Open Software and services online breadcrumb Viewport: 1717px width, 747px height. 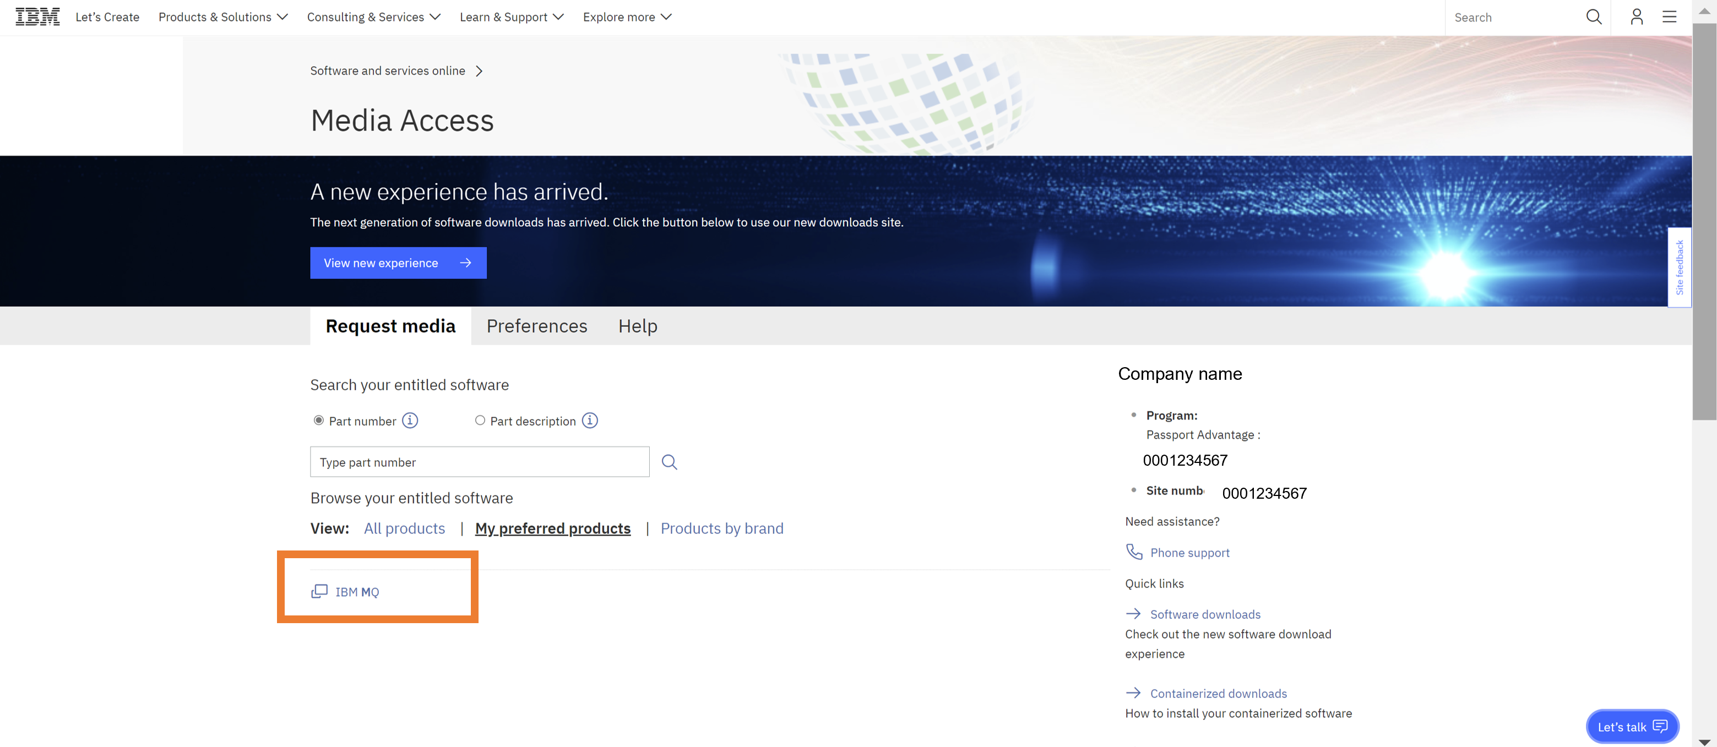click(388, 70)
